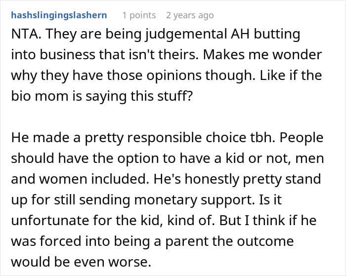Screen dimensions: 346x276
Task: Click the "1 points" score label
Action: tap(139, 15)
